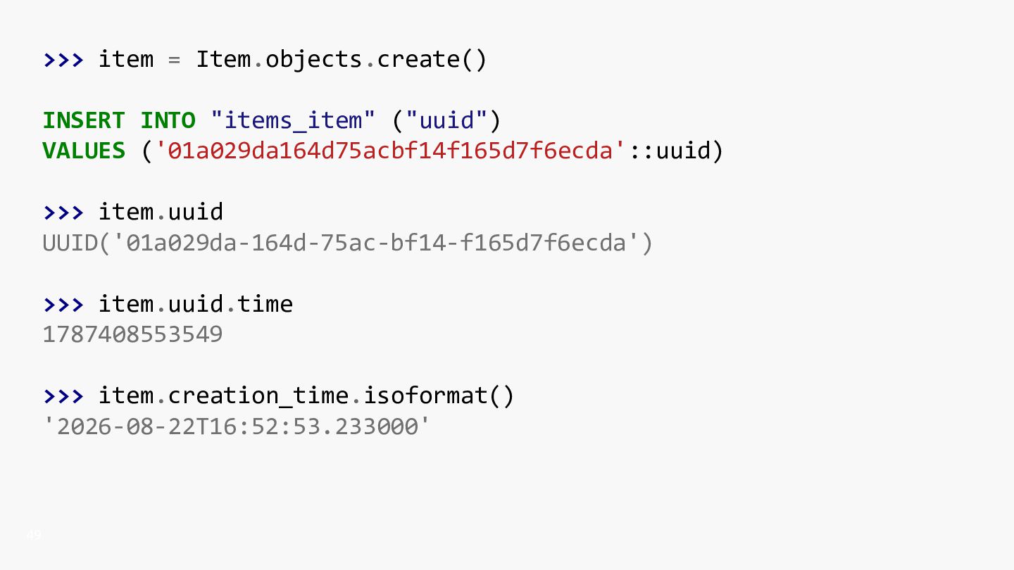This screenshot has height=570, width=1014.
Task: Click the 1787408553549 output value
Action: (x=133, y=334)
